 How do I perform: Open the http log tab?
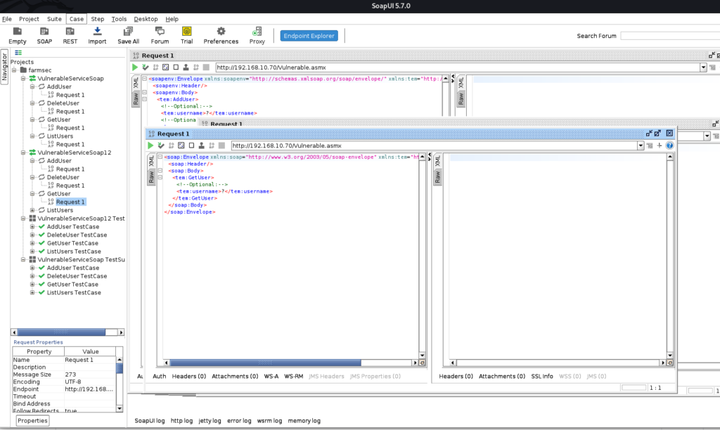tap(181, 420)
